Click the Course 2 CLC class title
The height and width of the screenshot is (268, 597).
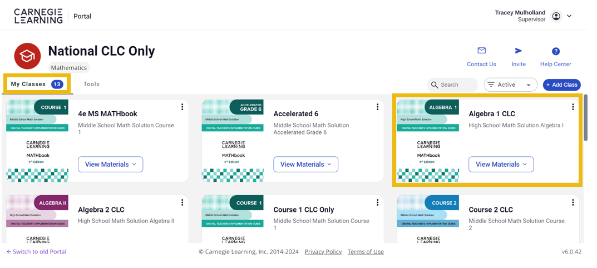point(491,210)
